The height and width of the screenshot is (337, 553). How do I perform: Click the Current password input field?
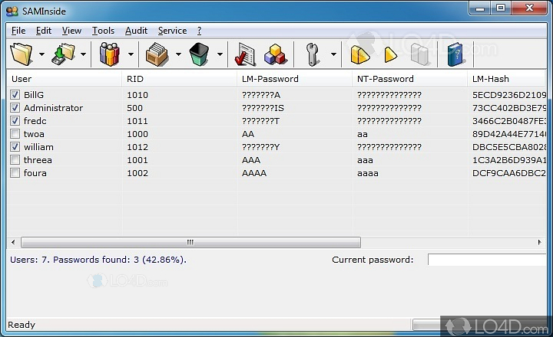point(489,260)
